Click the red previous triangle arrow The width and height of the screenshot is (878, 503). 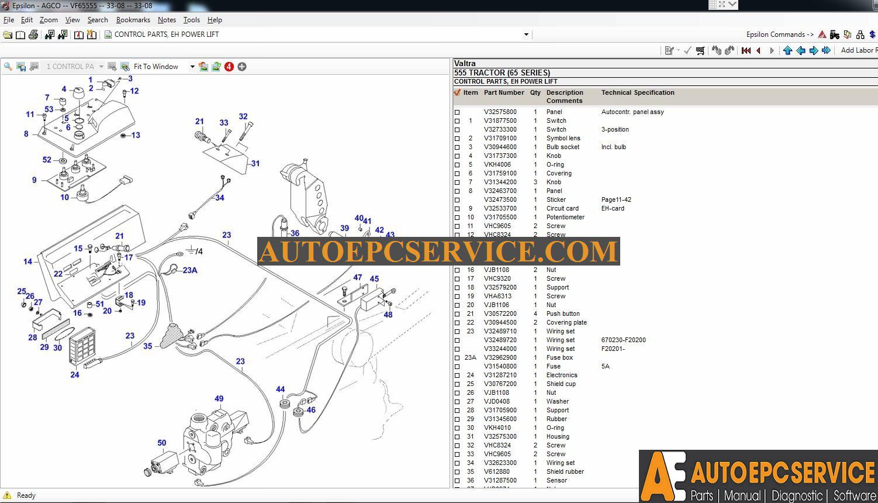pos(759,51)
